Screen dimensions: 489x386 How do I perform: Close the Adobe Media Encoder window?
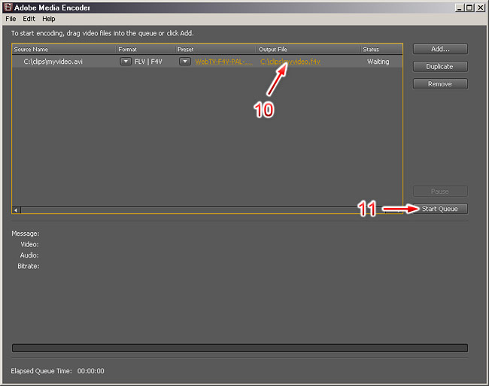[480, 8]
